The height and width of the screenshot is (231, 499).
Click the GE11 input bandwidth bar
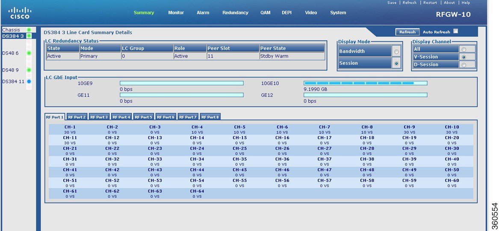pyautogui.click(x=181, y=95)
